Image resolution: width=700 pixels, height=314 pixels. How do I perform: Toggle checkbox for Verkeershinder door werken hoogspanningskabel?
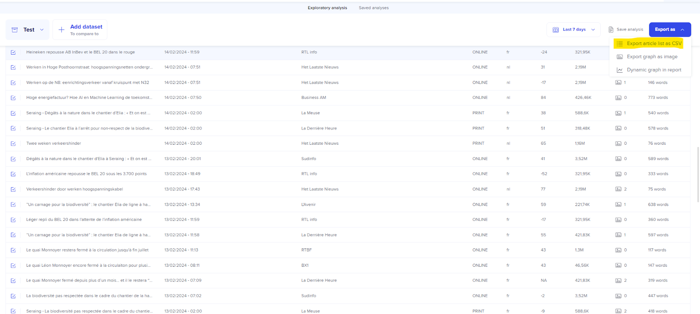click(x=13, y=189)
